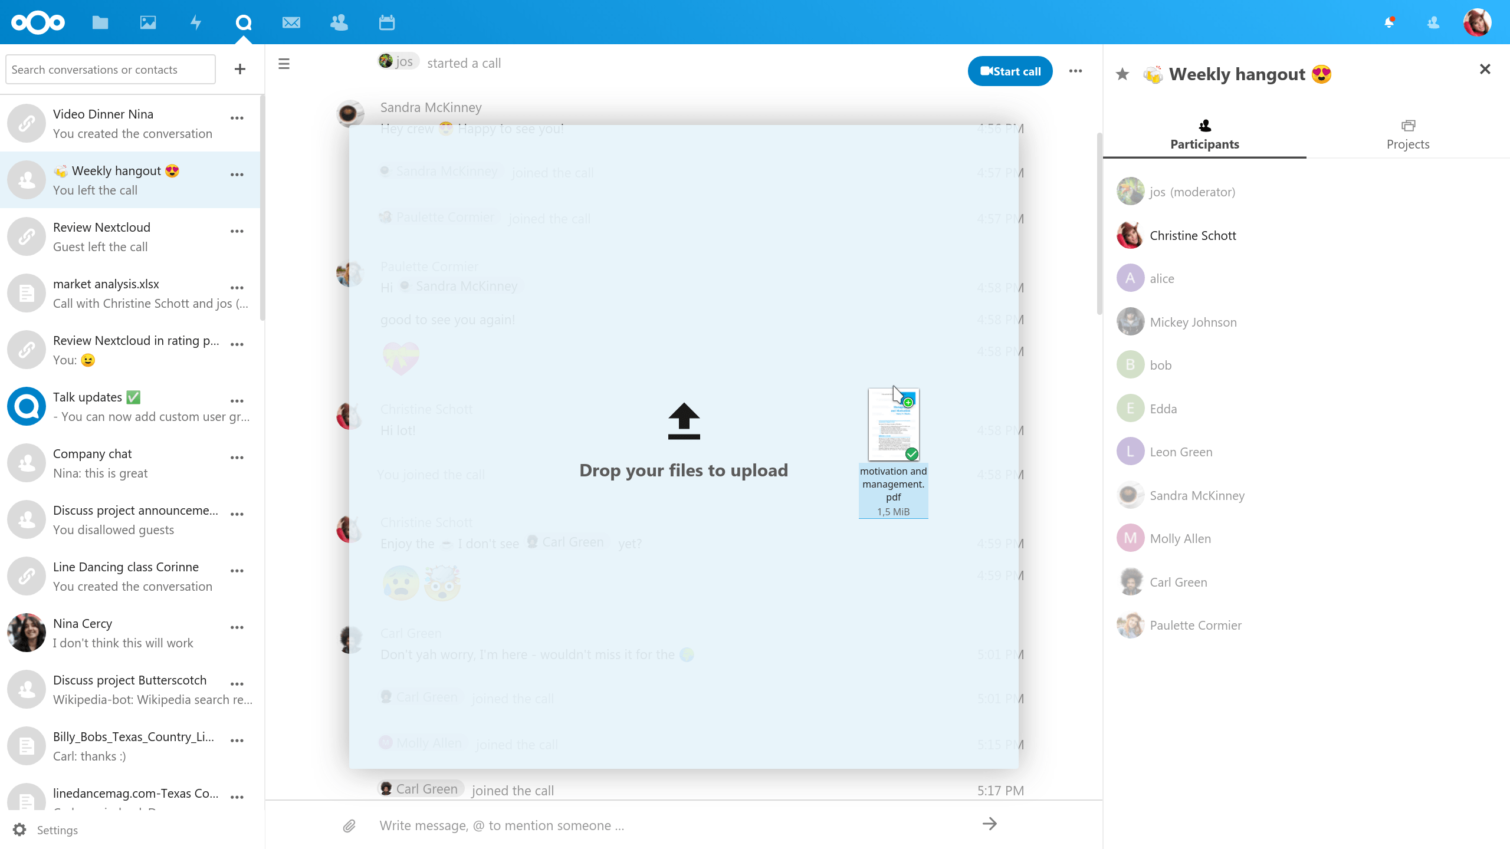Viewport: 1510px width, 849px height.
Task: Open options menu for Video Dinner Nina
Action: pos(237,118)
